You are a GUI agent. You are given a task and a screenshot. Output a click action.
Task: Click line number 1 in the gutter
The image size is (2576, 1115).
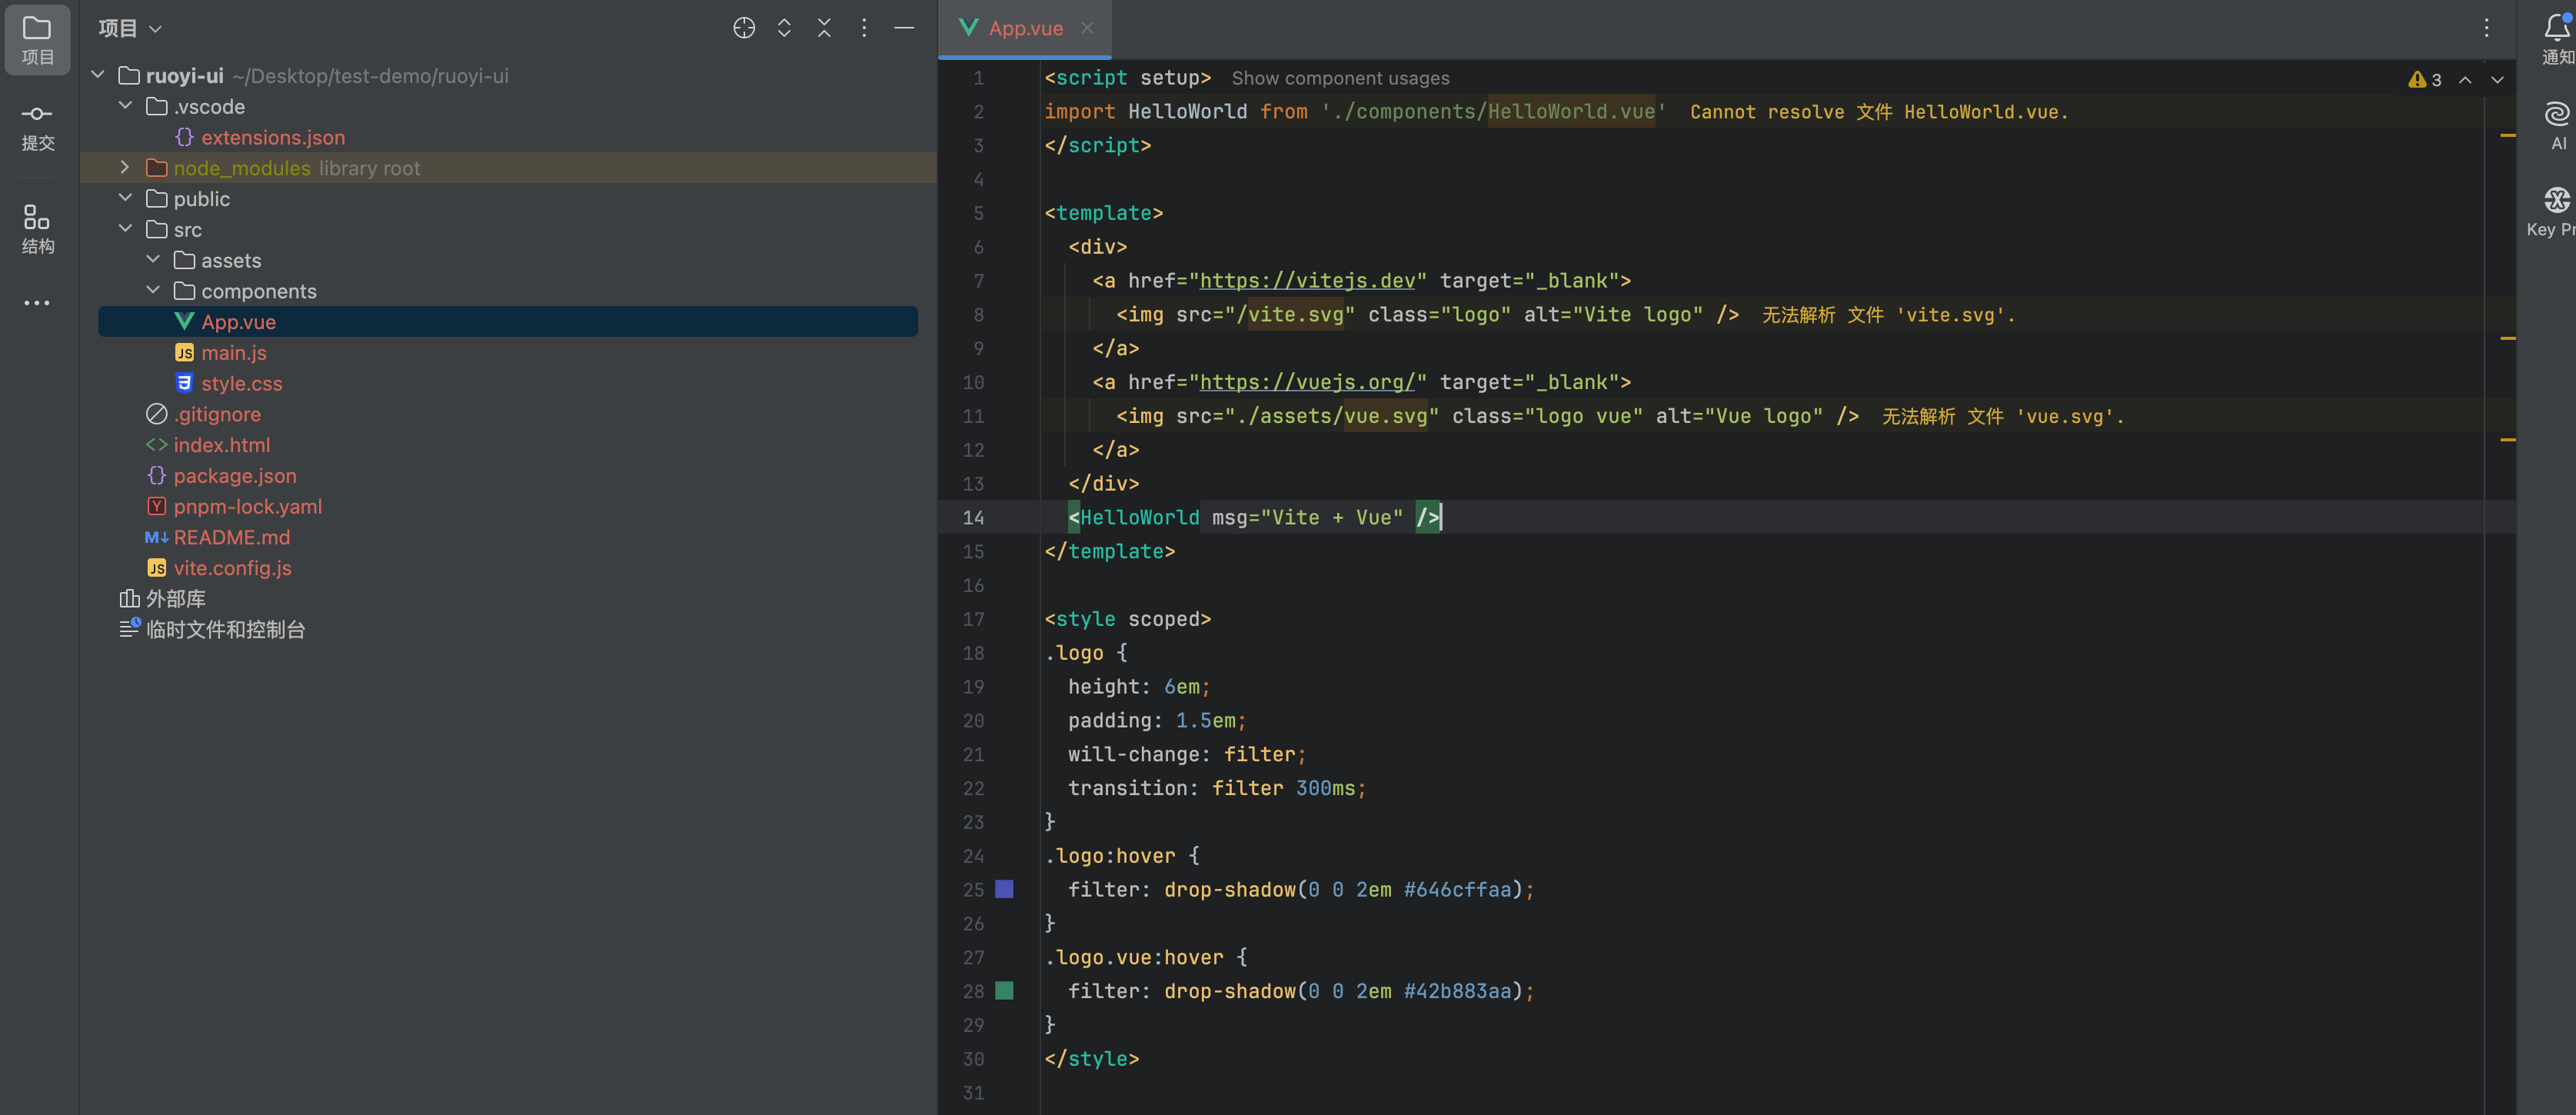pyautogui.click(x=979, y=78)
